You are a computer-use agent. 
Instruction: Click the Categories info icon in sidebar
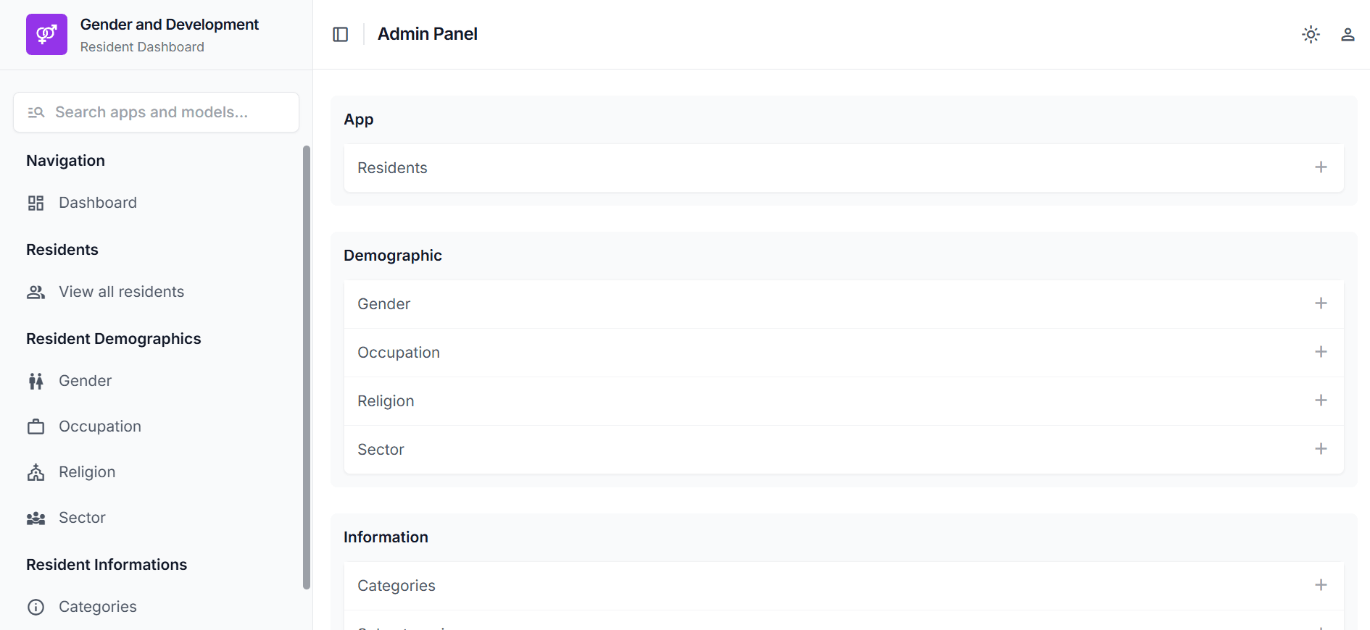click(x=36, y=607)
